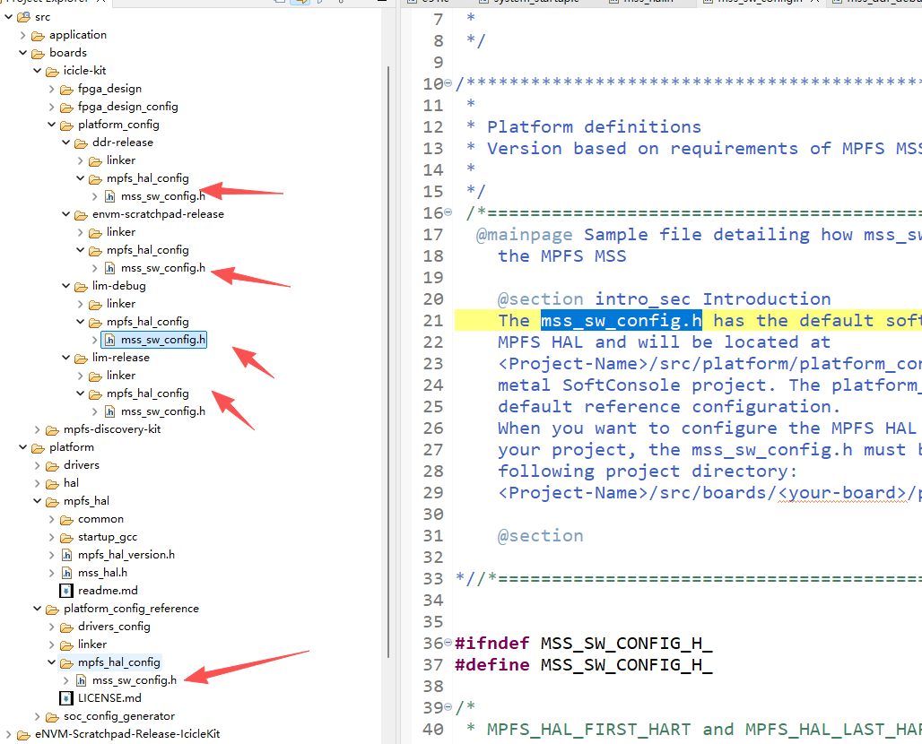Click the header icon of mss_sw_config.h under platform_config_reference
The height and width of the screenshot is (744, 922).
pyautogui.click(x=81, y=680)
